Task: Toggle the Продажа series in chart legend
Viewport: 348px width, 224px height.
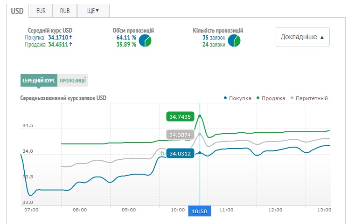Action: 270,98
